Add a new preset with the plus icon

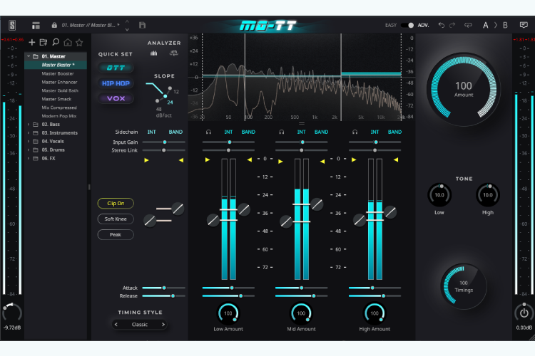31,42
